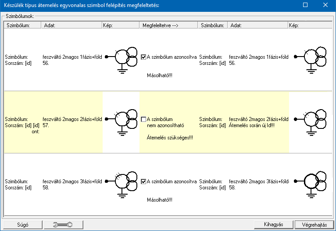Click the right 'Kép:' column header
The width and height of the screenshot is (336, 231).
point(310,25)
